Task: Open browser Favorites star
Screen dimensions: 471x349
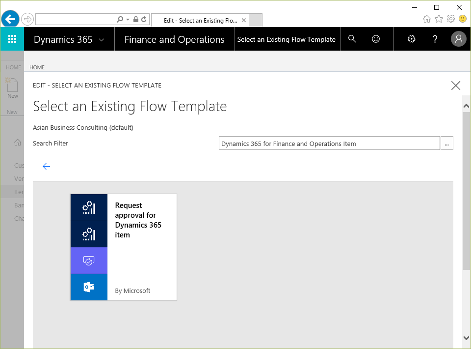Action: [x=439, y=19]
